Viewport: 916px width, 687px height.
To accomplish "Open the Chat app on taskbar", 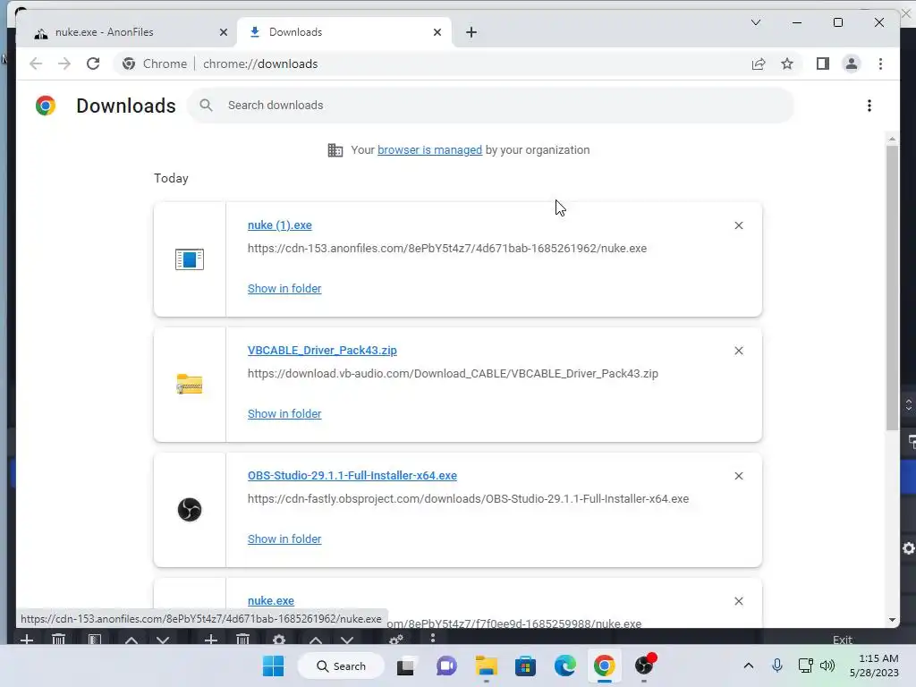I will click(x=447, y=666).
